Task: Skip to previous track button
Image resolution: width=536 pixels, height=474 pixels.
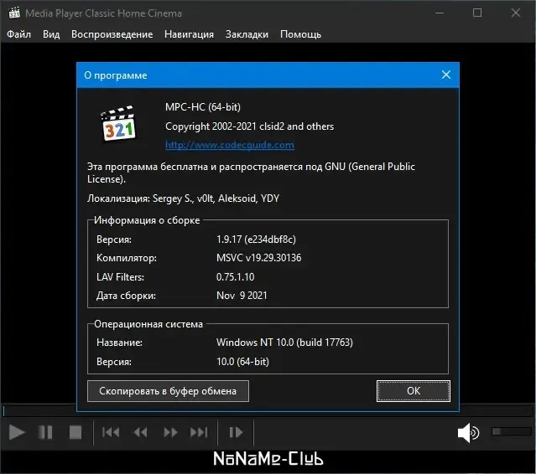Action: (111, 432)
